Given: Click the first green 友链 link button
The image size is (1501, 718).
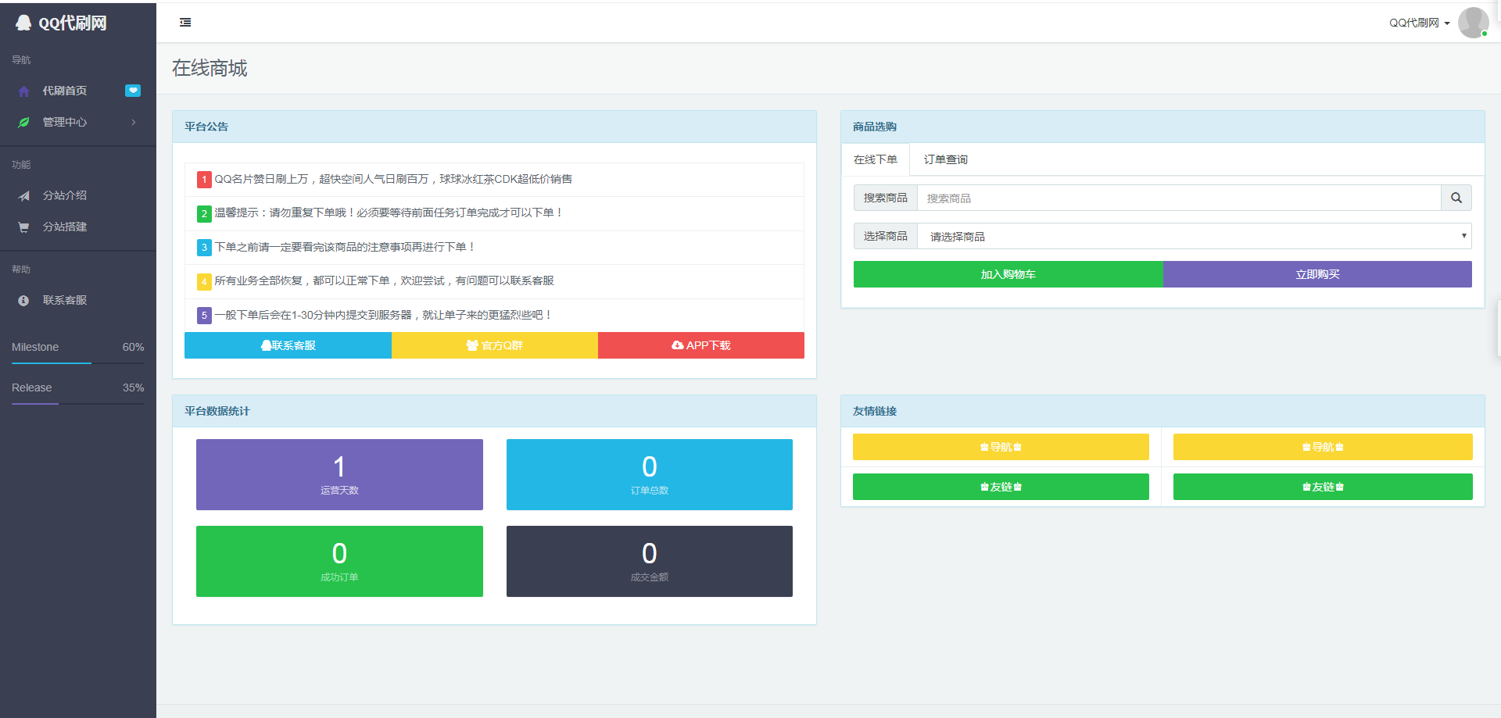Looking at the screenshot, I should tap(1001, 487).
